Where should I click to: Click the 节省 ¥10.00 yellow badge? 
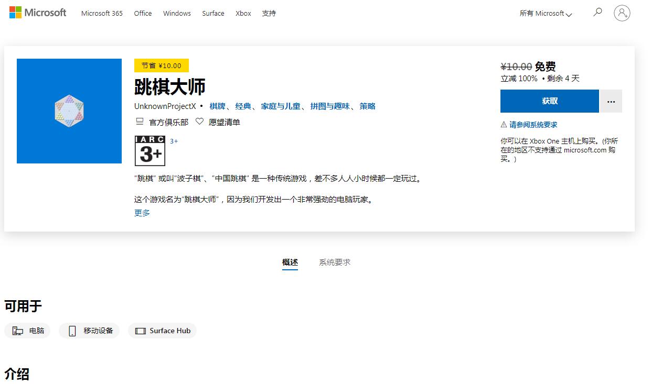[162, 65]
